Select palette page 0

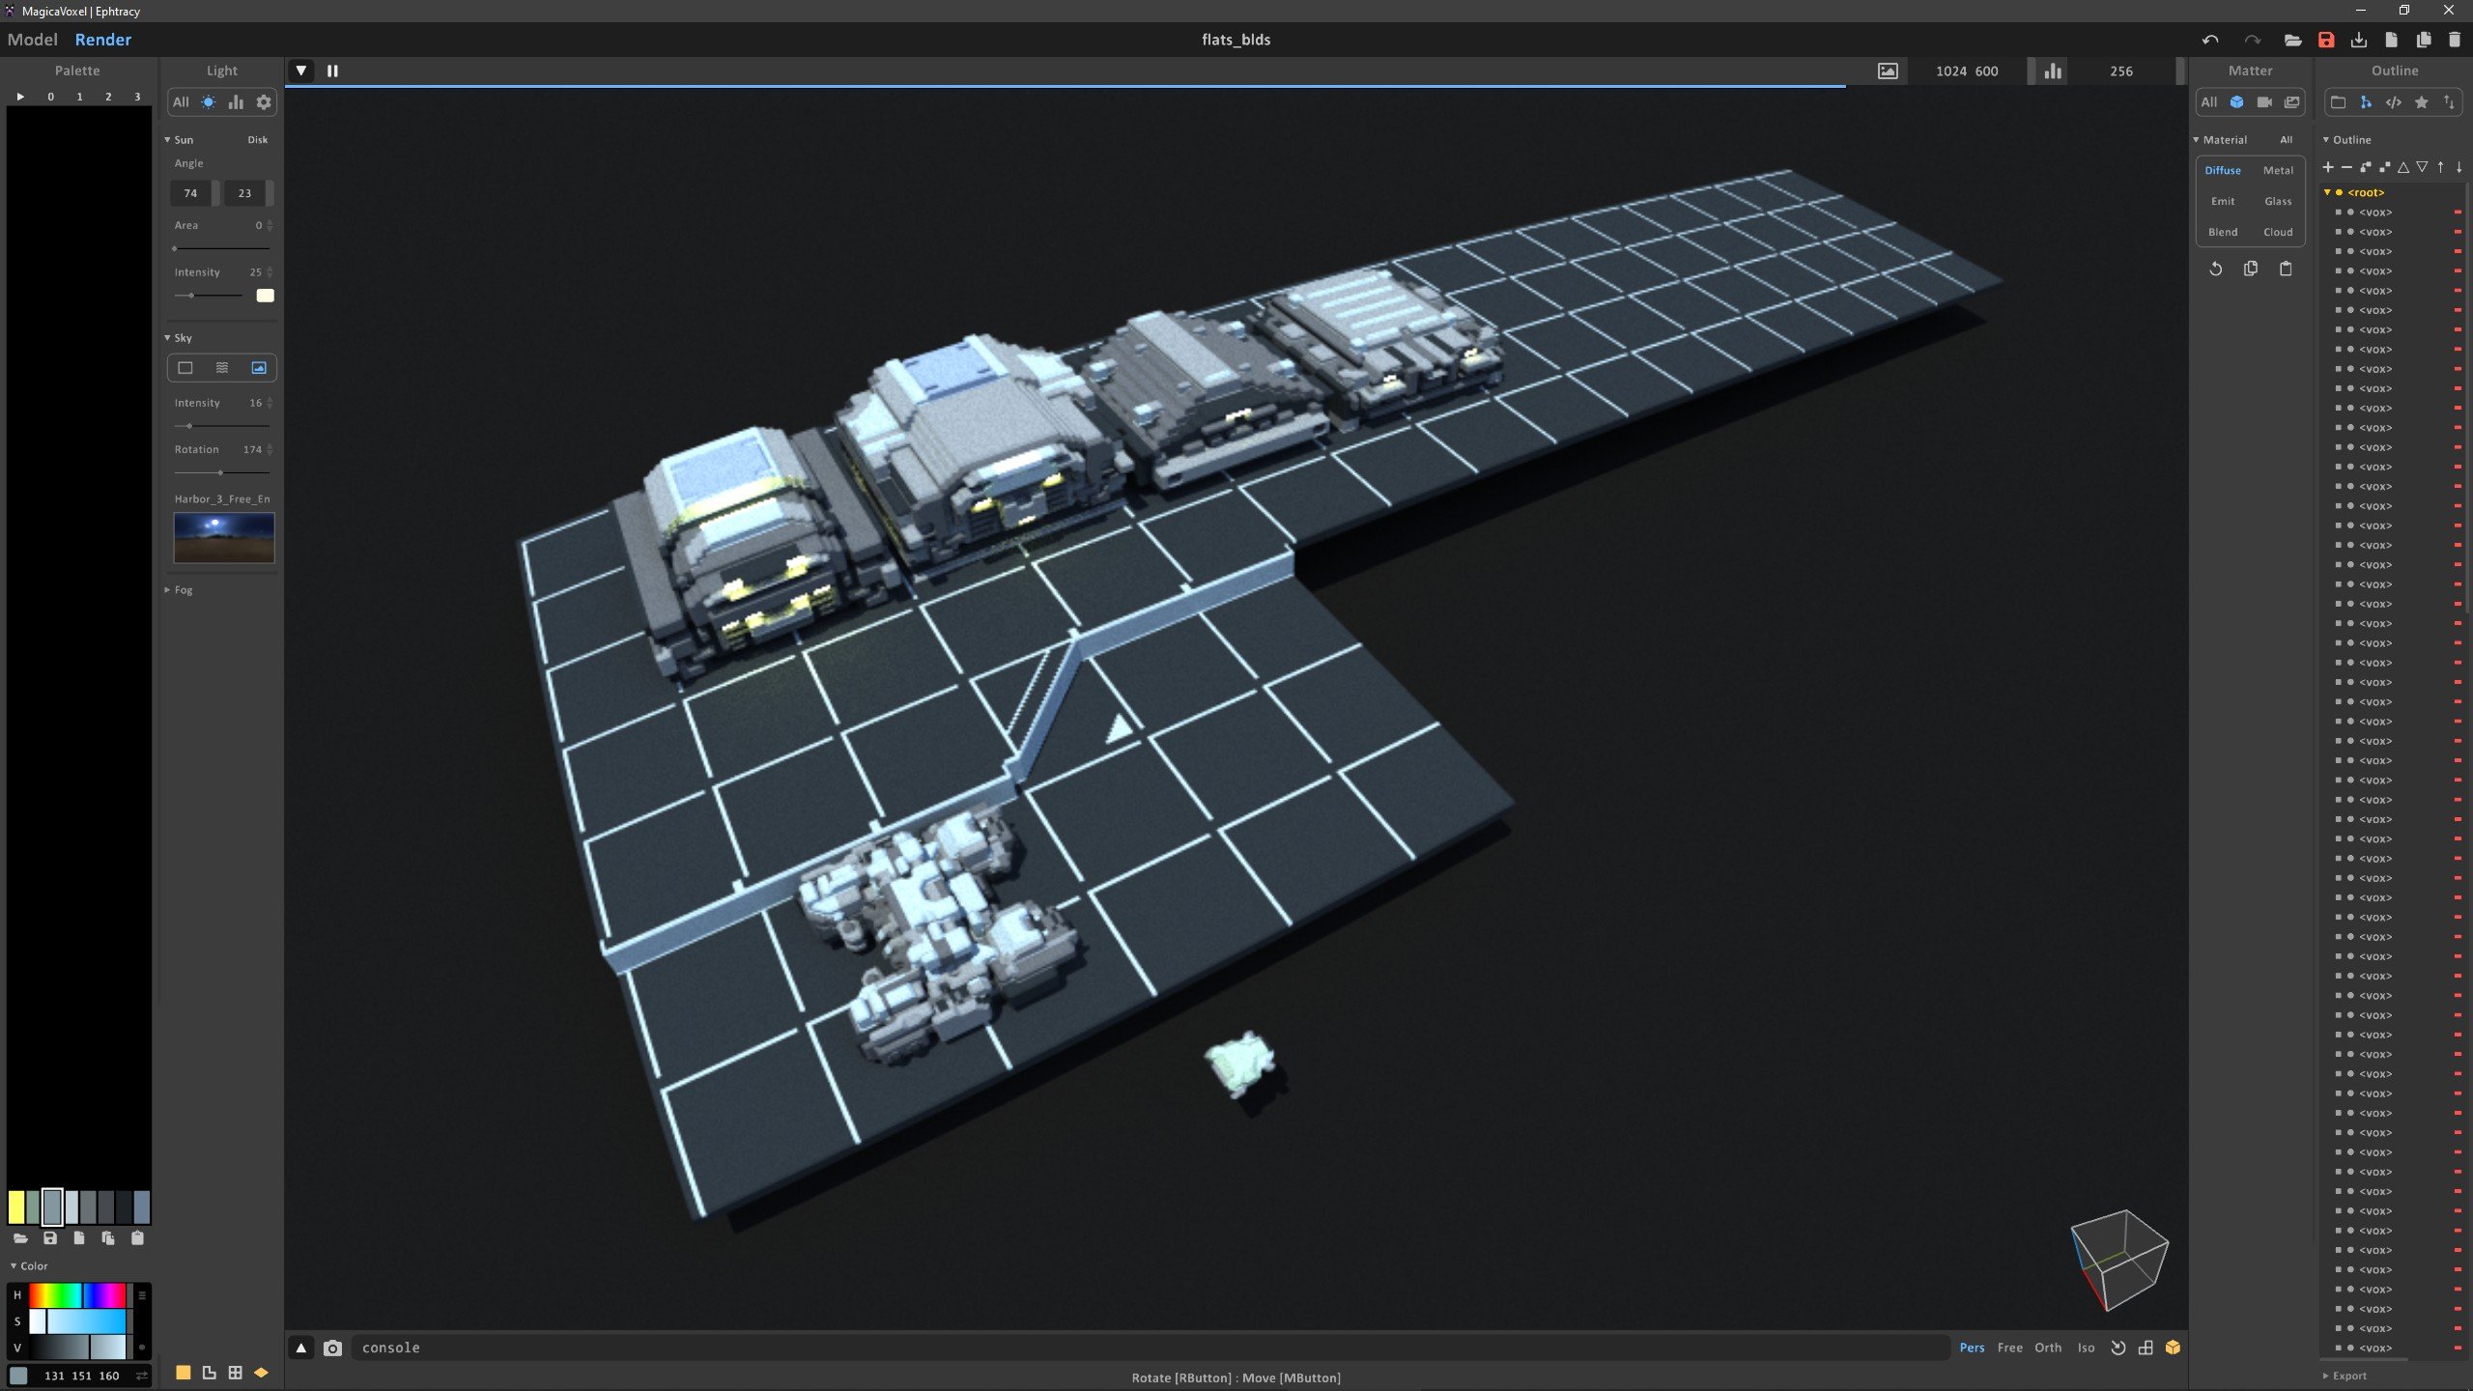coord(51,97)
